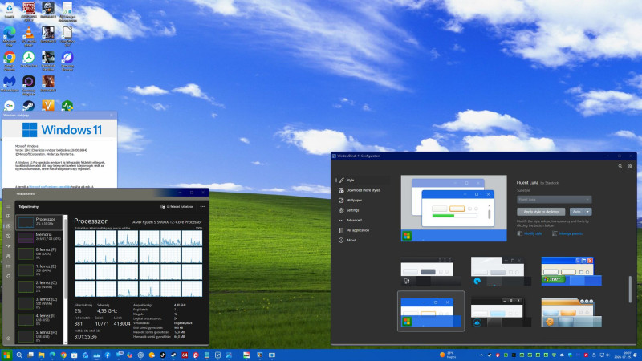Open the Steam desktop shortcut
The height and width of the screenshot is (361, 642).
coord(29,106)
